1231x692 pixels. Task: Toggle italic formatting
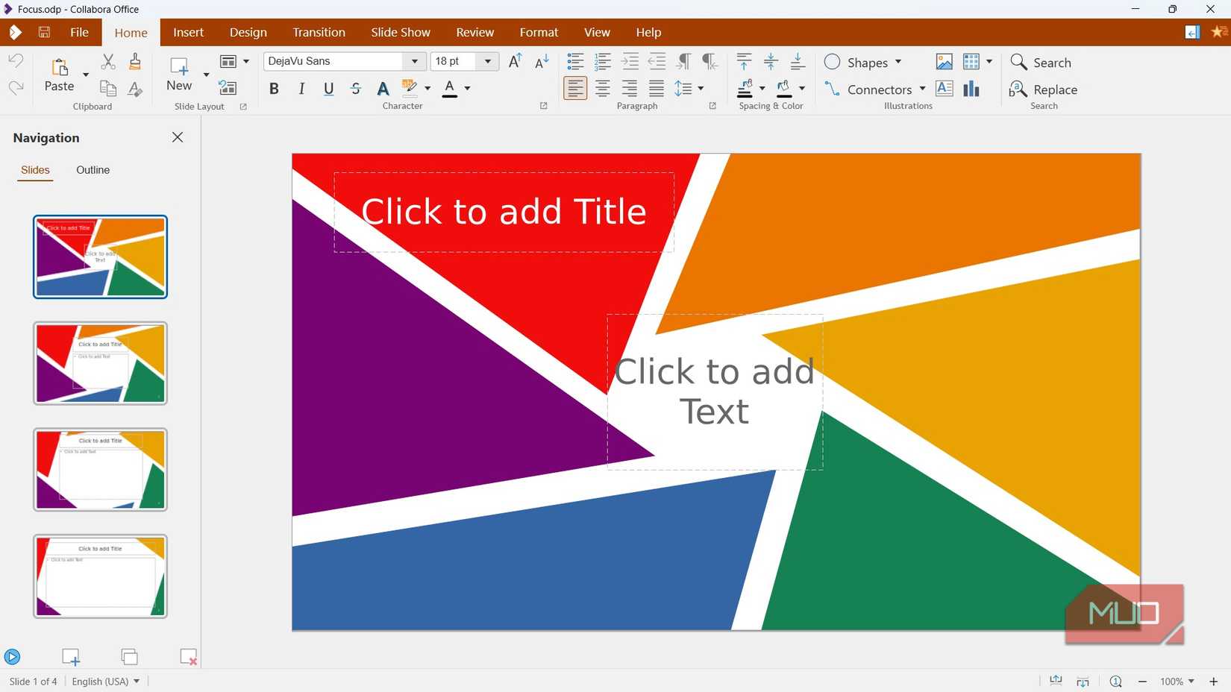(301, 89)
